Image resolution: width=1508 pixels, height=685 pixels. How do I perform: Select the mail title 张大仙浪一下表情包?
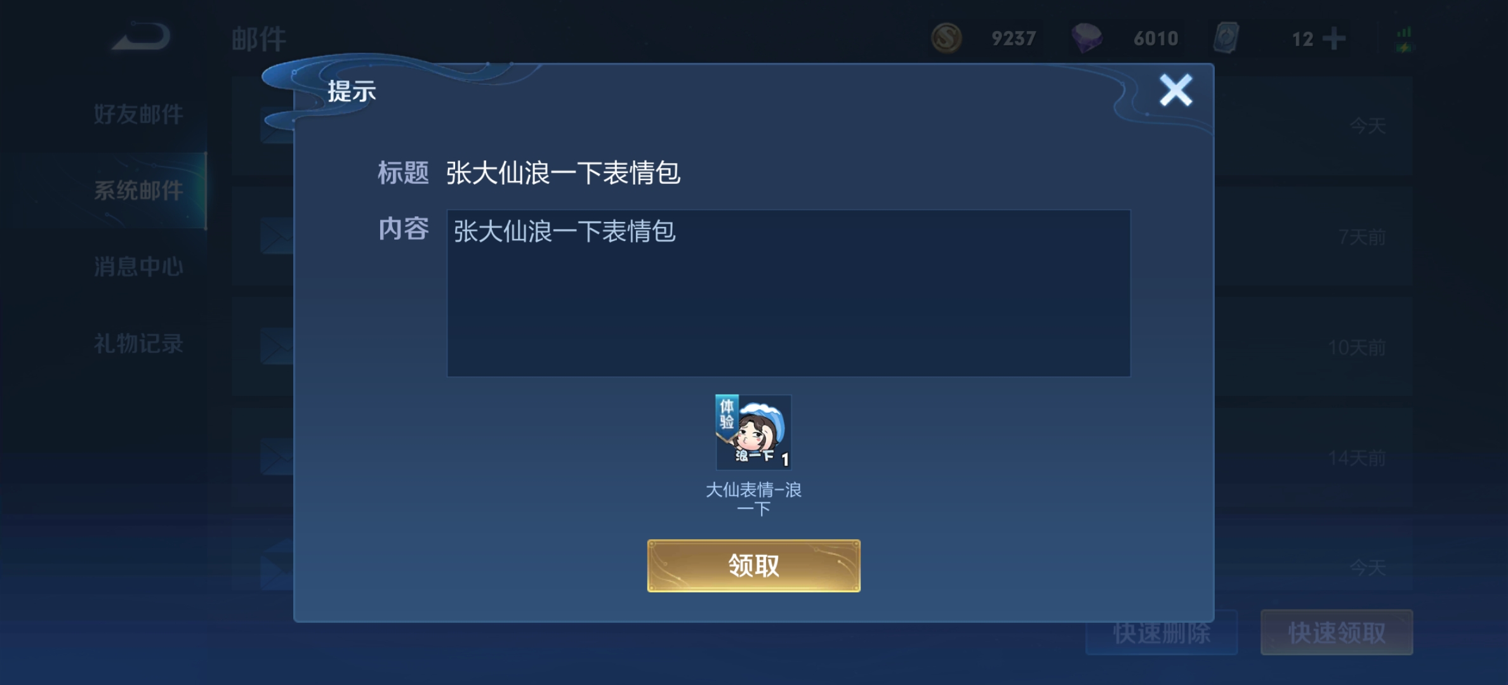tap(563, 173)
